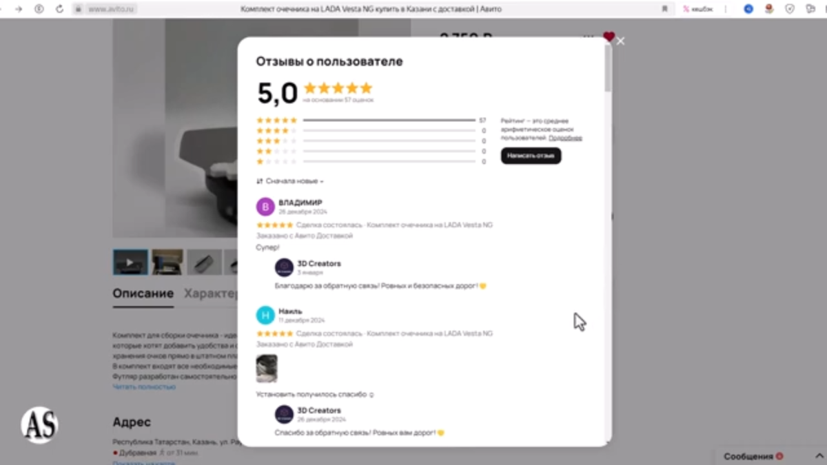Screen dimensions: 827x465
Task: Click the red heart favorite icon
Action: click(609, 37)
